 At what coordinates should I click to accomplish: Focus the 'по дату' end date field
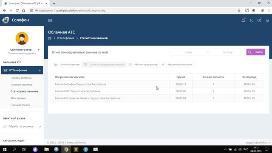click(x=227, y=52)
